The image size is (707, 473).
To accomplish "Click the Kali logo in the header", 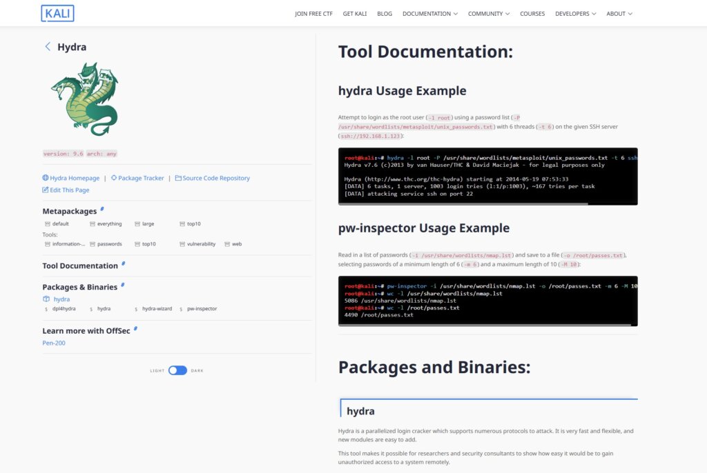I will (57, 13).
